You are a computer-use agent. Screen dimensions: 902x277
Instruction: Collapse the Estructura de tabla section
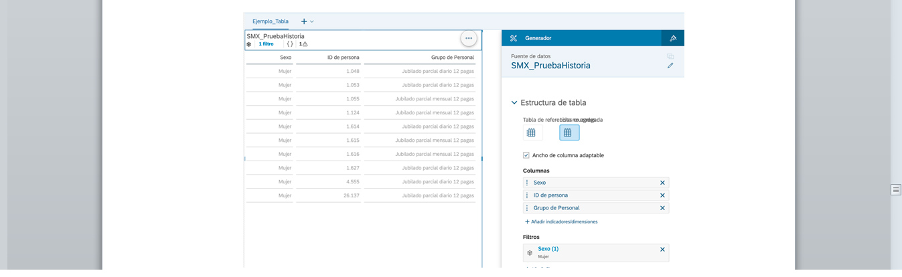(514, 103)
